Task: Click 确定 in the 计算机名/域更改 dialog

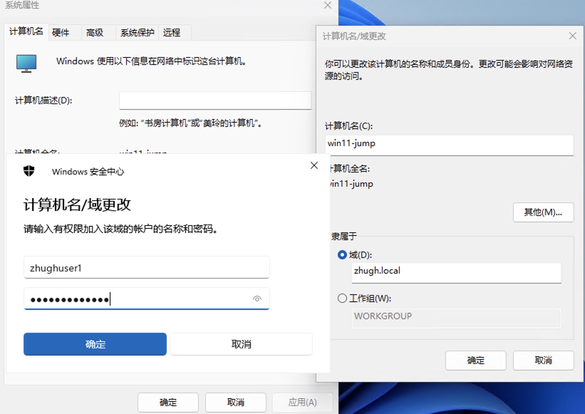Action: tap(476, 361)
